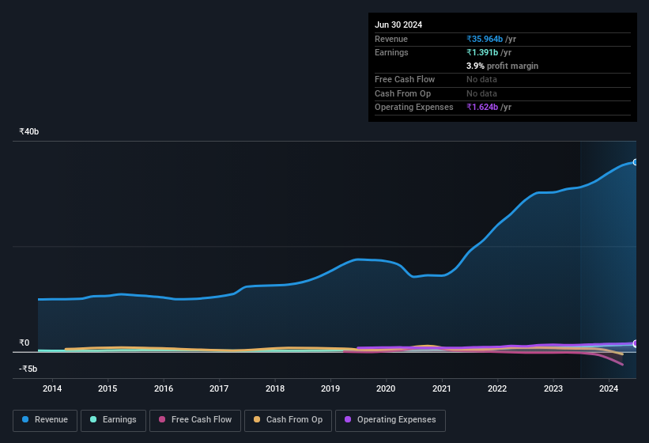Click the 2016 x-axis label
Image resolution: width=649 pixels, height=443 pixels.
(x=164, y=388)
